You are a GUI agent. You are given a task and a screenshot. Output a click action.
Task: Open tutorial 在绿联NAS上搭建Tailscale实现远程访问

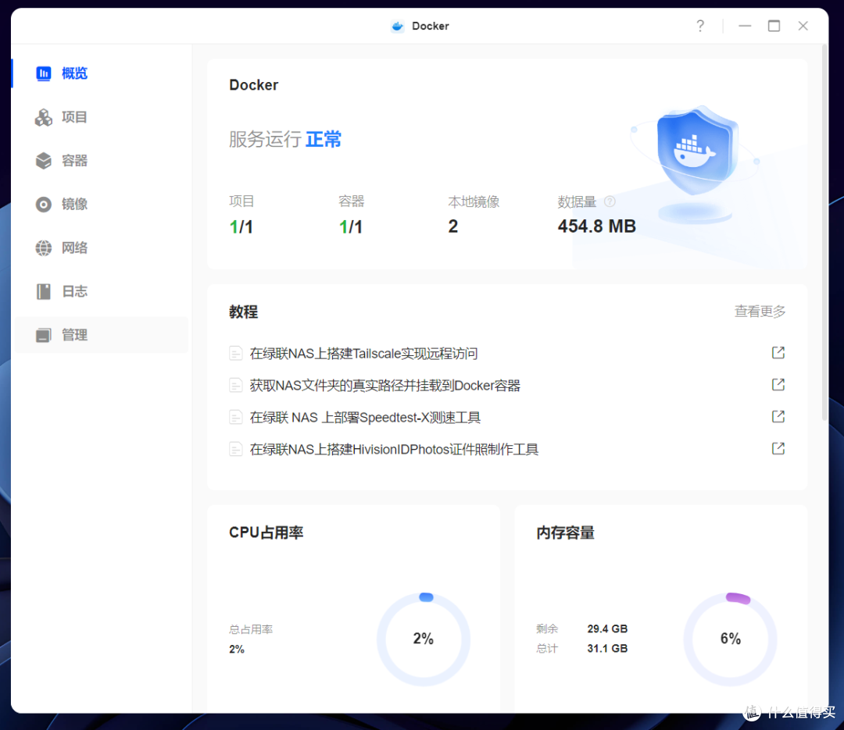click(364, 354)
